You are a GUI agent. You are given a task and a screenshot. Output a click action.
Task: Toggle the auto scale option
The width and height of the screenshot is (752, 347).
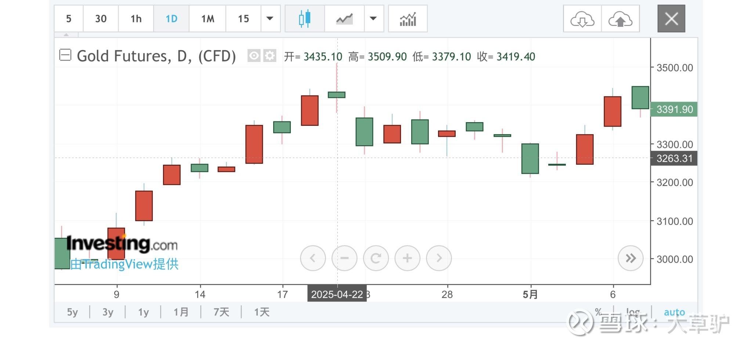[x=674, y=312]
